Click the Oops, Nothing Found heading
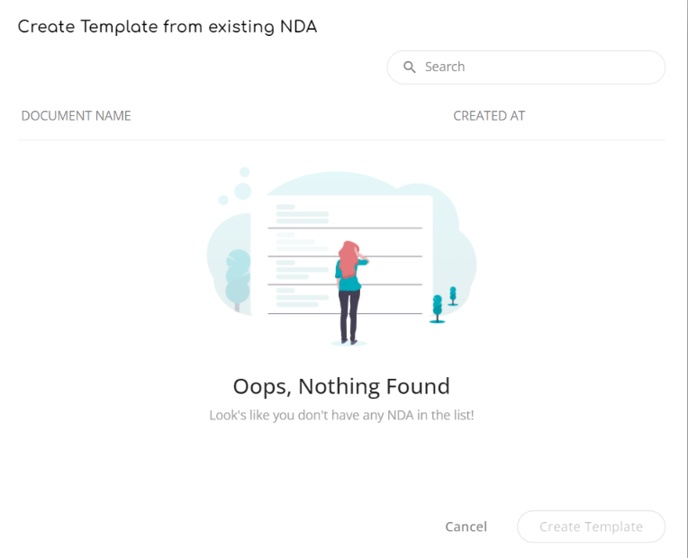This screenshot has width=688, height=558. coord(341,387)
